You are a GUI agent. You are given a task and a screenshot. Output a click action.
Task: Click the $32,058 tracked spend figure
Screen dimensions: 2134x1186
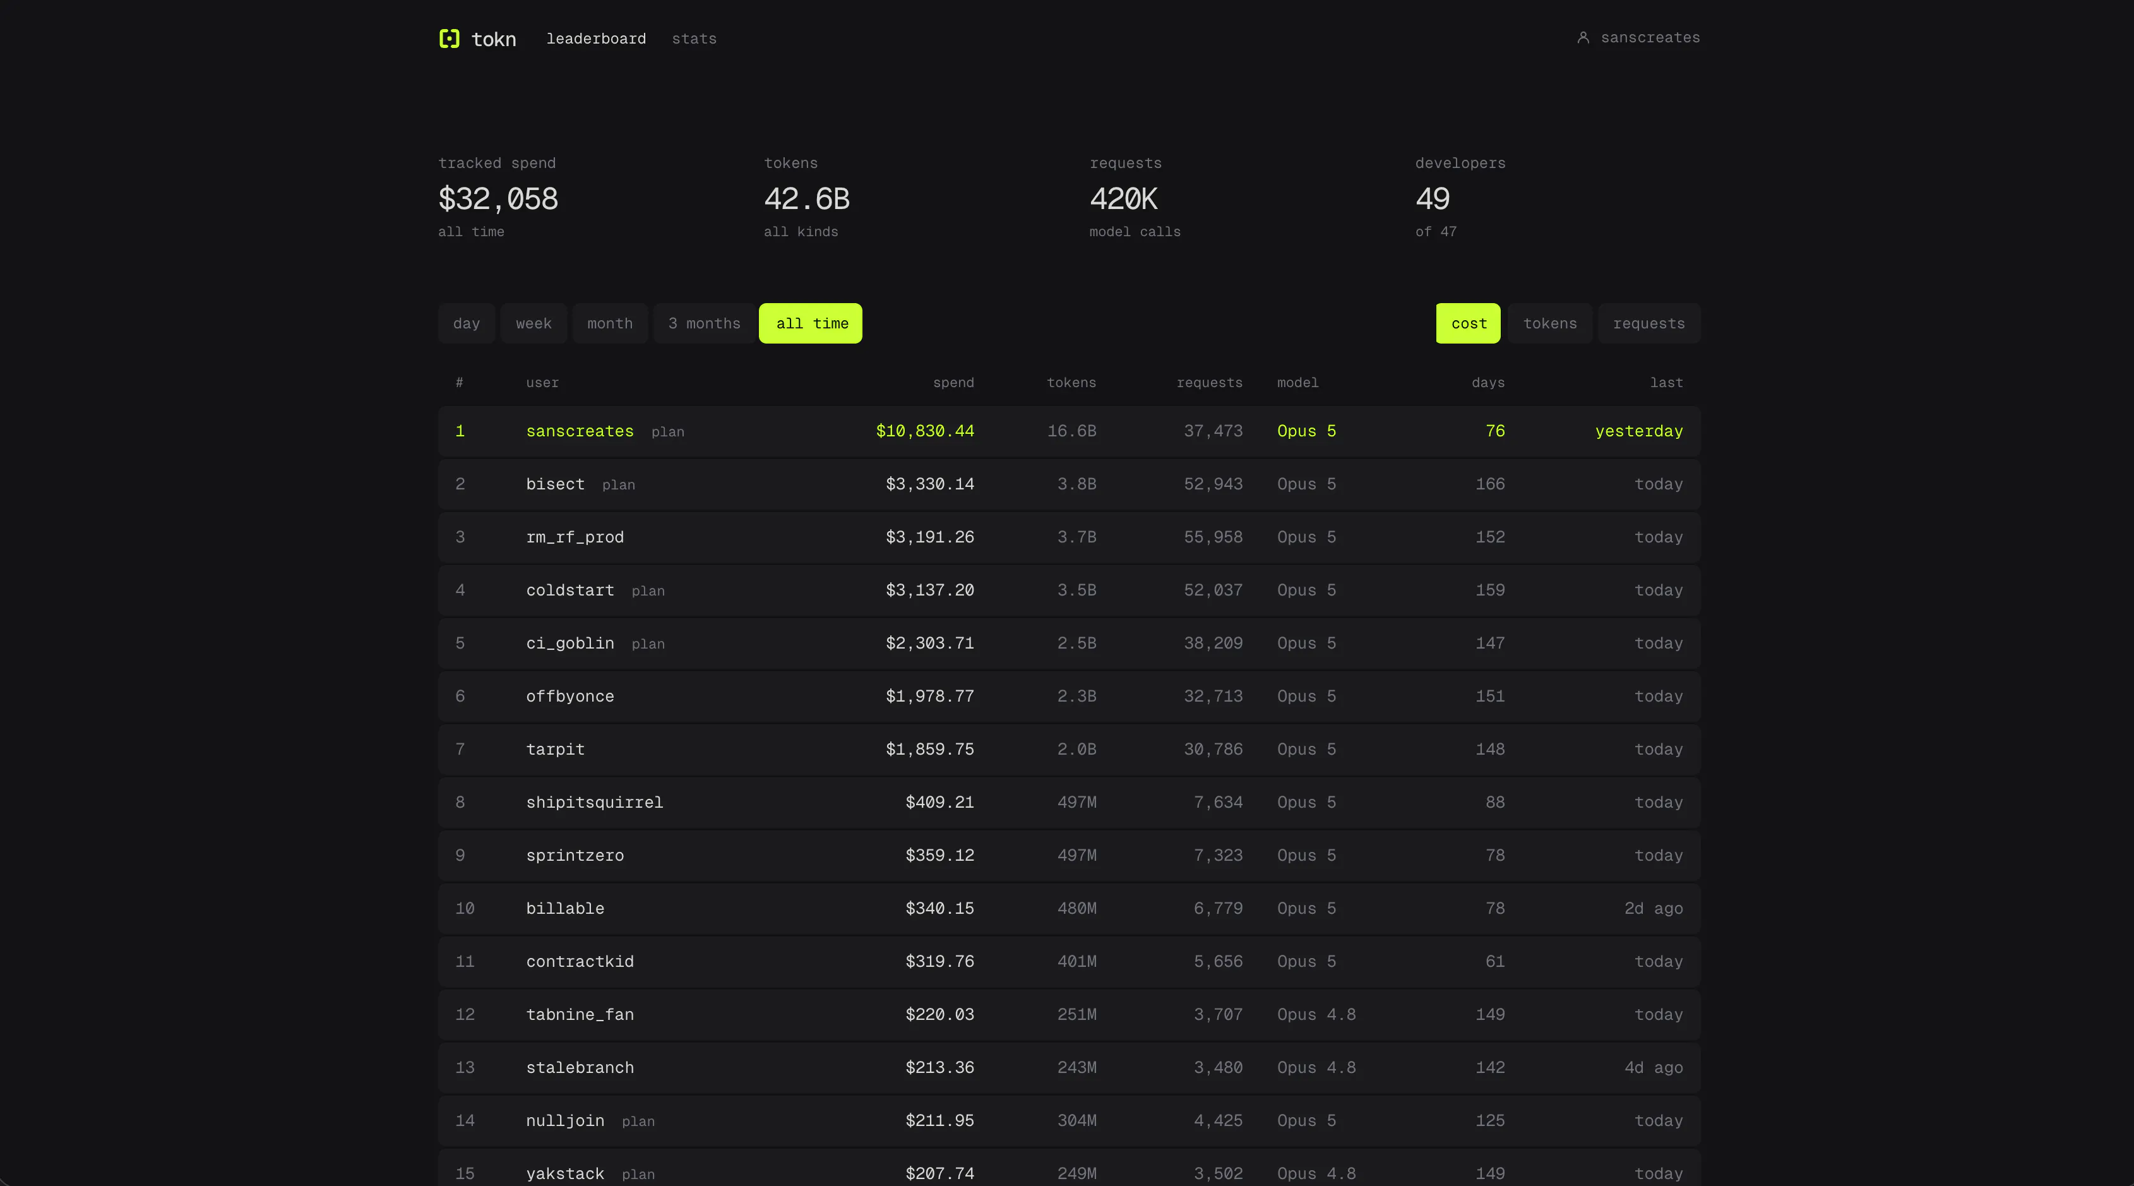click(498, 199)
